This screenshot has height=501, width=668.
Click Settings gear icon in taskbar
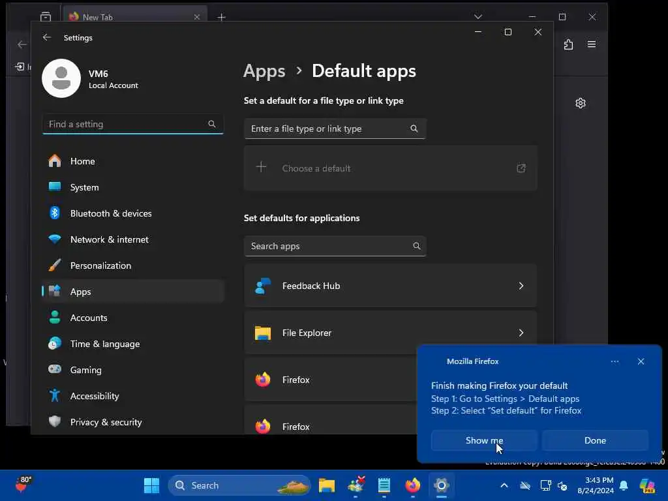[442, 485]
